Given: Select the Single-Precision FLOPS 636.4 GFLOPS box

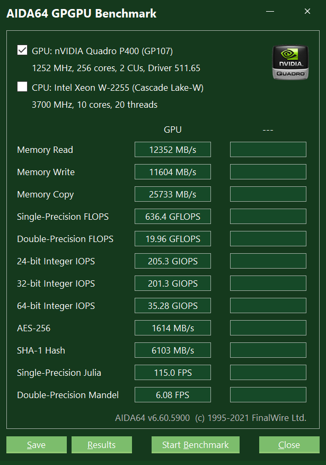Looking at the screenshot, I should click(x=173, y=216).
